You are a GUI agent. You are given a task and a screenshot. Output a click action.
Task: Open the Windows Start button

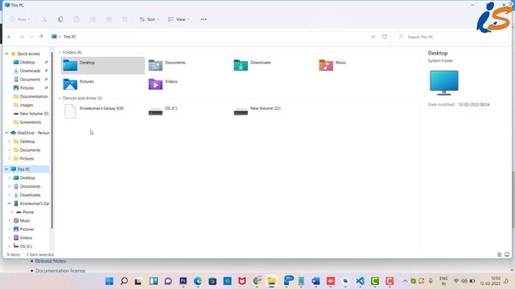pos(109,281)
